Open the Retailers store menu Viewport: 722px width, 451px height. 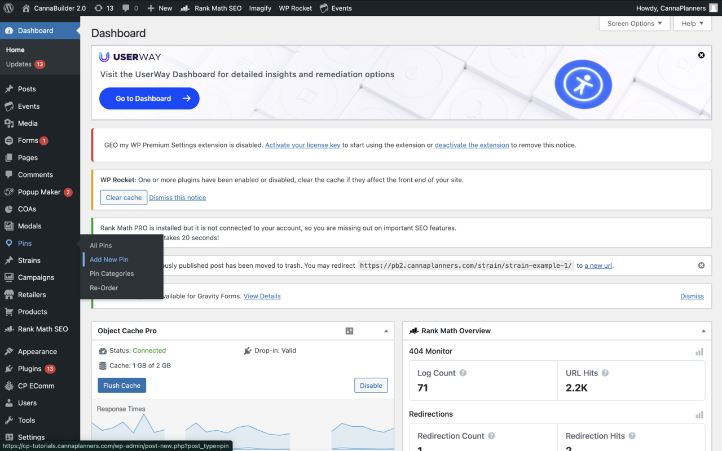(40, 294)
